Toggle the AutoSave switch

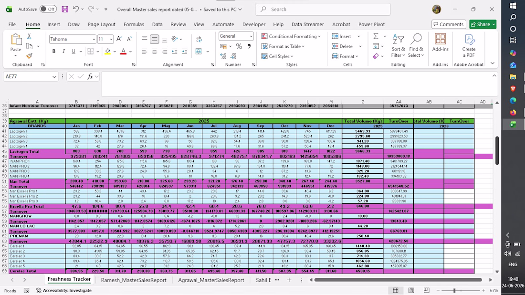click(48, 10)
